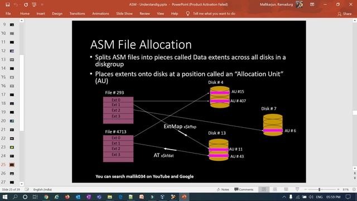The image size is (357, 201).
Task: Toggle the Comments pane
Action: coord(244,190)
